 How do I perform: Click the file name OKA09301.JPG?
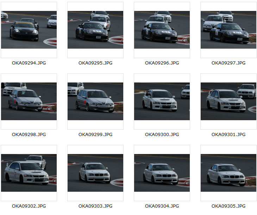(228, 135)
